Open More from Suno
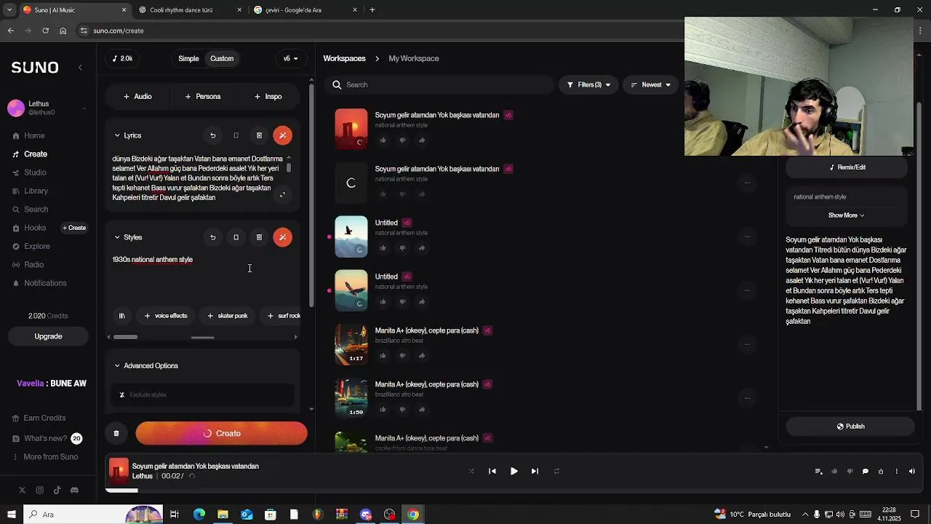This screenshot has height=524, width=931. pyautogui.click(x=50, y=457)
